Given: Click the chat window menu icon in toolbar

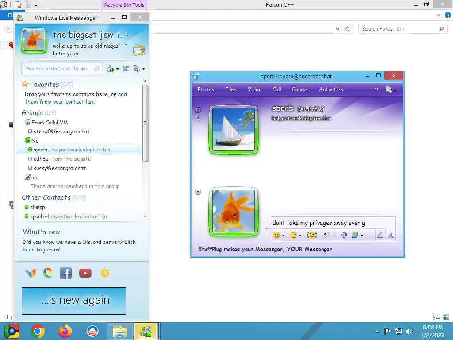Looking at the screenshot, I should [389, 89].
